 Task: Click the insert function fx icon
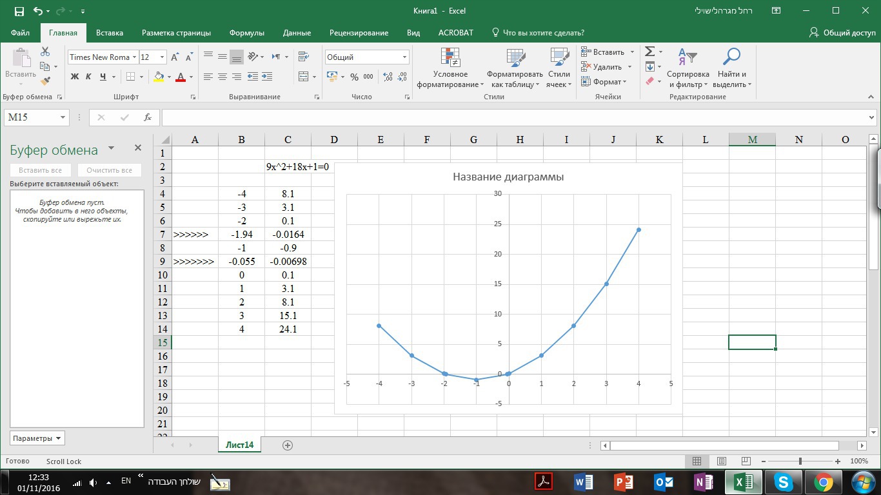(x=148, y=117)
